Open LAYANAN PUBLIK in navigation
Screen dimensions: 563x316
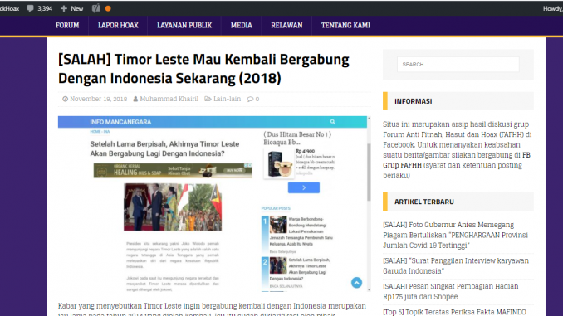[x=184, y=25]
